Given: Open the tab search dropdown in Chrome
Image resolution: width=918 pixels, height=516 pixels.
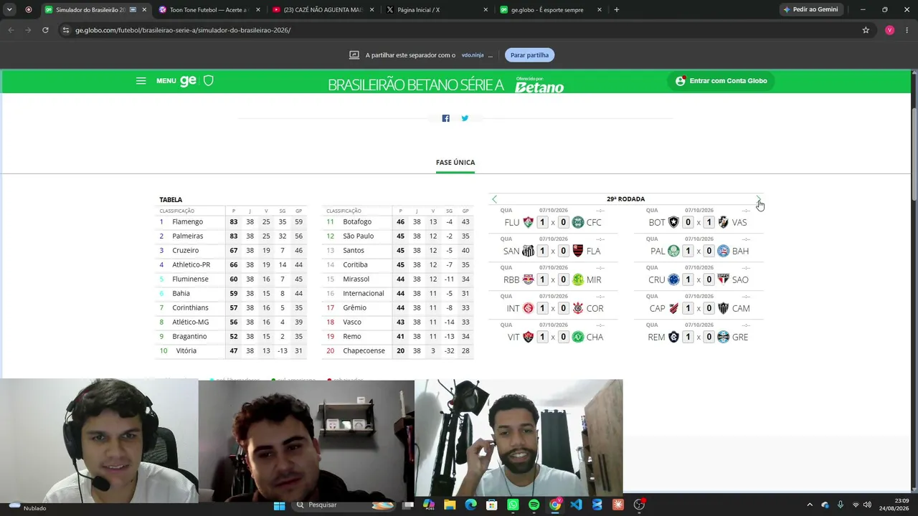Looking at the screenshot, I should pyautogui.click(x=9, y=10).
